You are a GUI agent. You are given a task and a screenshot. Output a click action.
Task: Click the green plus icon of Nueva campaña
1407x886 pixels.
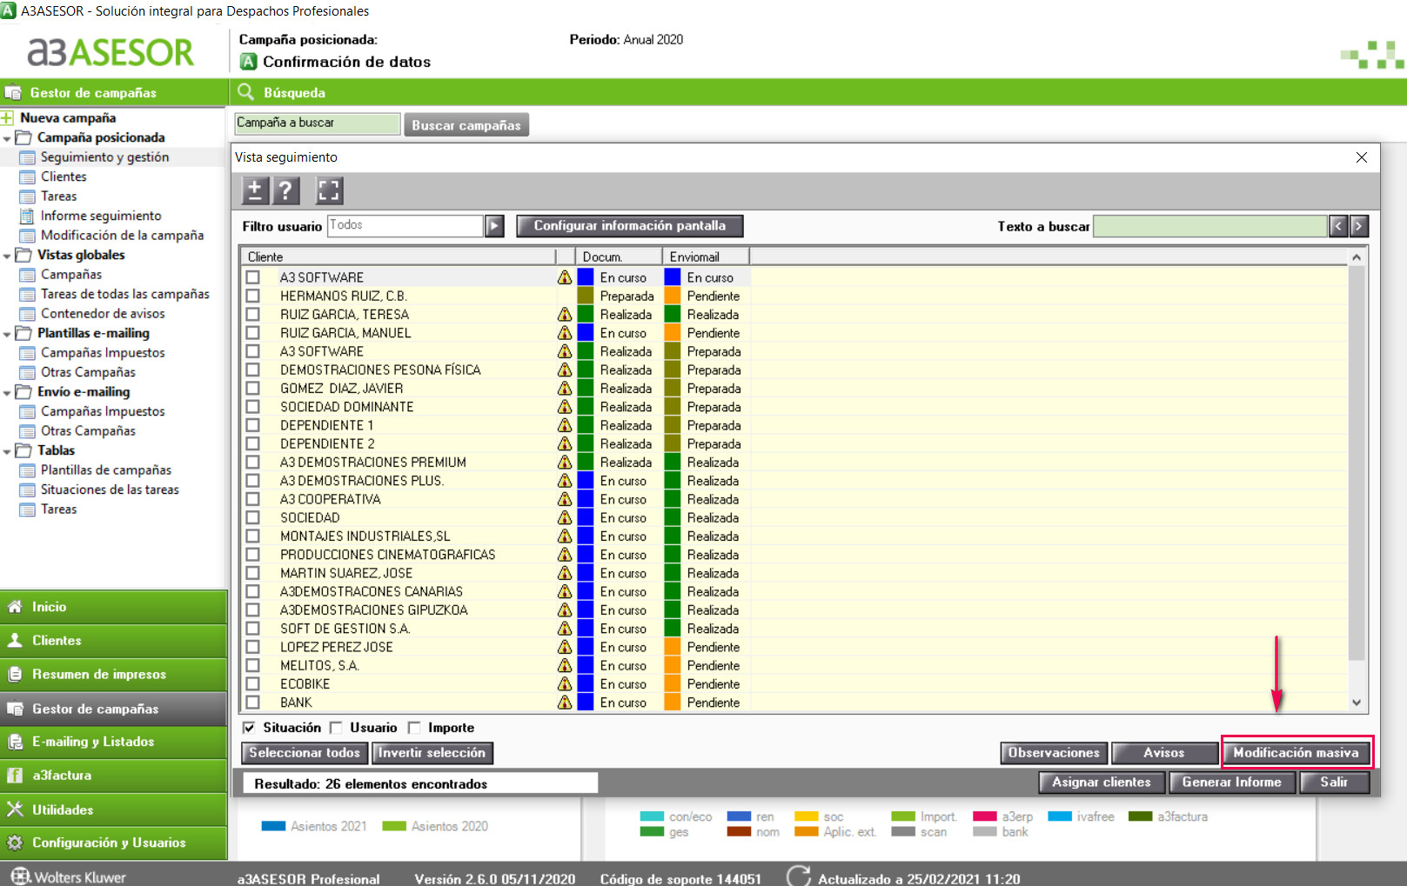tap(7, 118)
